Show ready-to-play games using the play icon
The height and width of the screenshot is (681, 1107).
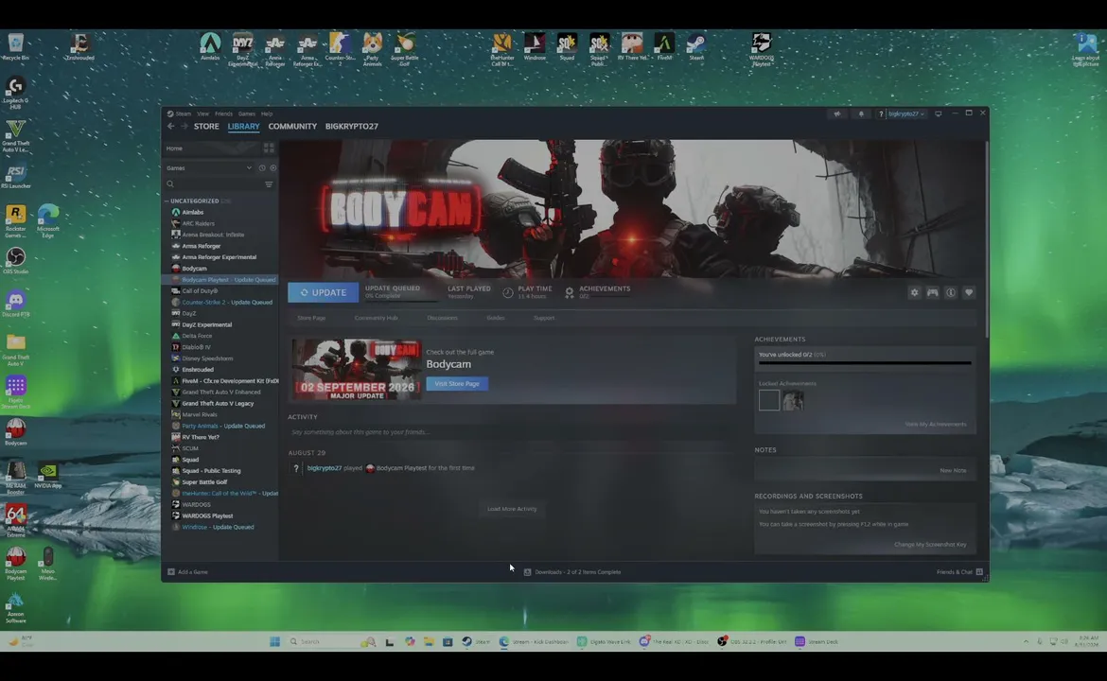pyautogui.click(x=273, y=168)
